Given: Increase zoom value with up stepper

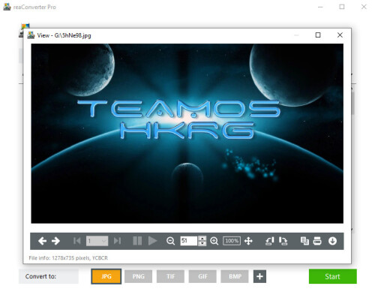Looking at the screenshot, I should [x=202, y=238].
